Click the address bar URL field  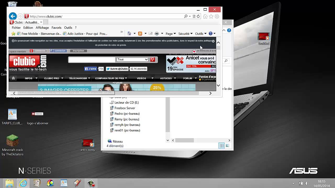(x=105, y=16)
